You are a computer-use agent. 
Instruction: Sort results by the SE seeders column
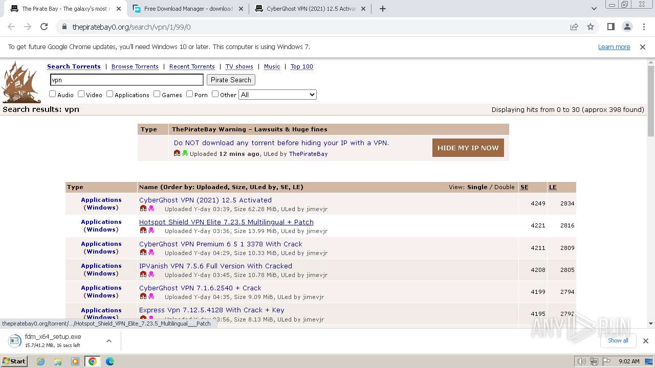pos(524,187)
